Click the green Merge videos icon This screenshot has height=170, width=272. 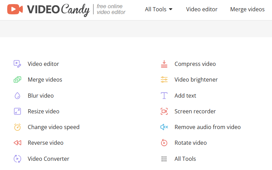click(x=17, y=80)
